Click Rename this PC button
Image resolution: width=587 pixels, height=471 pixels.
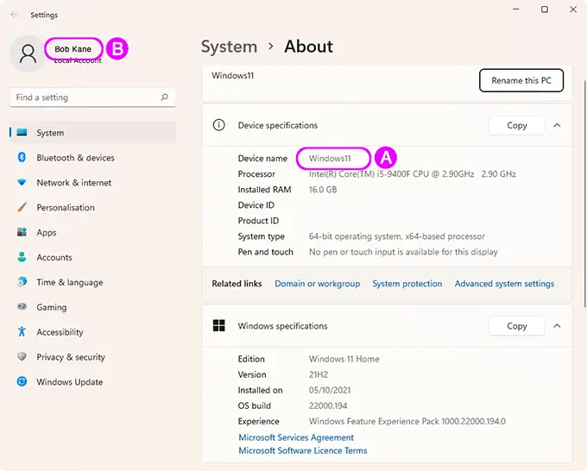point(521,80)
